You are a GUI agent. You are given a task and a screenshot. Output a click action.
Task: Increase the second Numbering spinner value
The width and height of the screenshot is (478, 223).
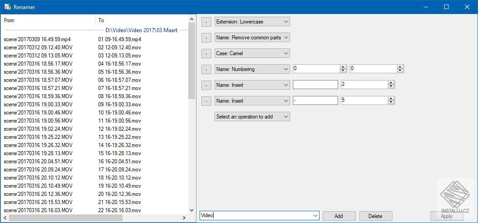400,67
